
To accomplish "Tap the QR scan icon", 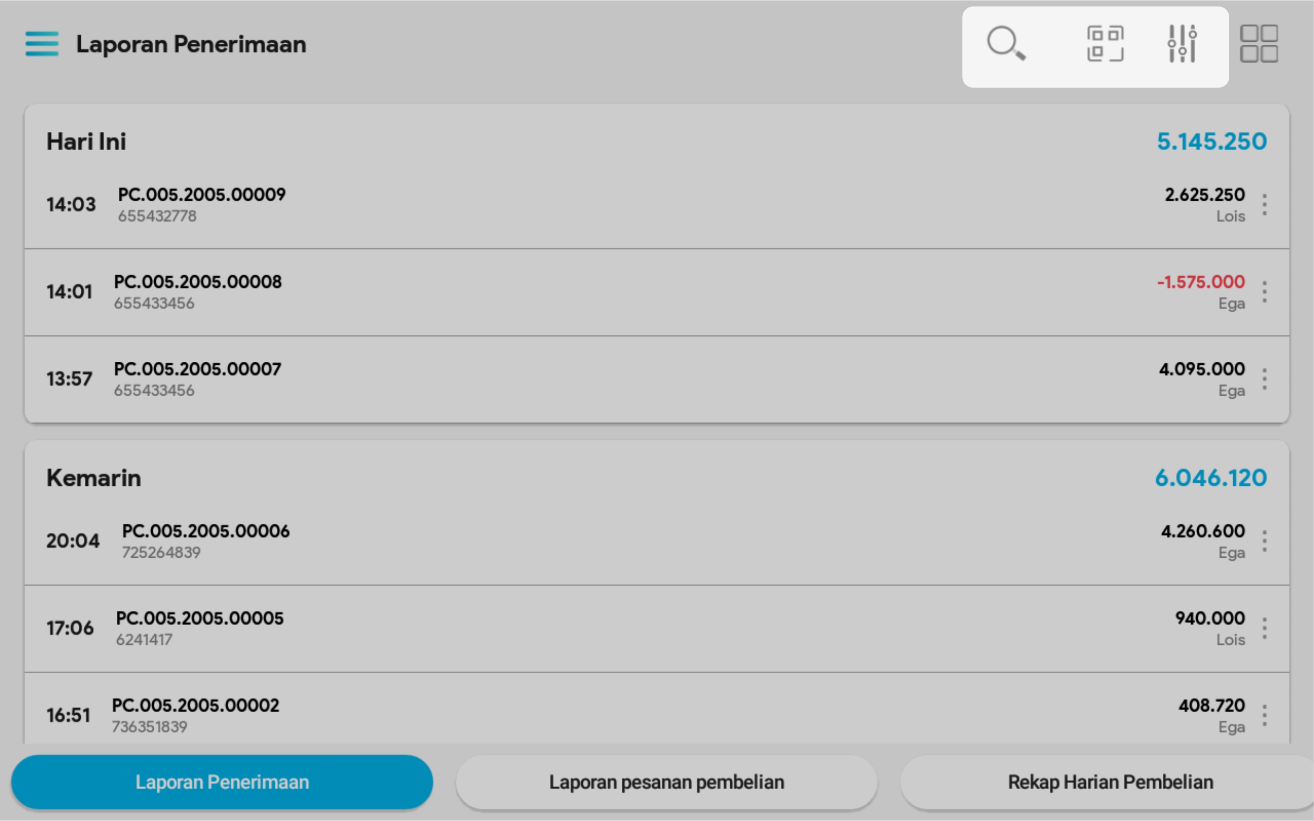I will (x=1105, y=43).
